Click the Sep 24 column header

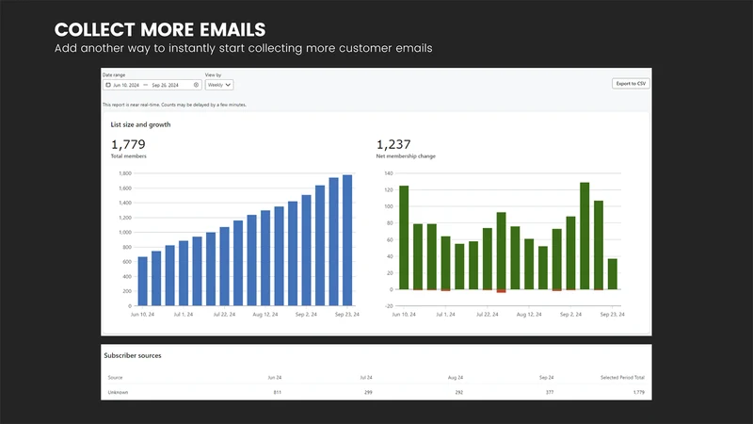(x=547, y=378)
